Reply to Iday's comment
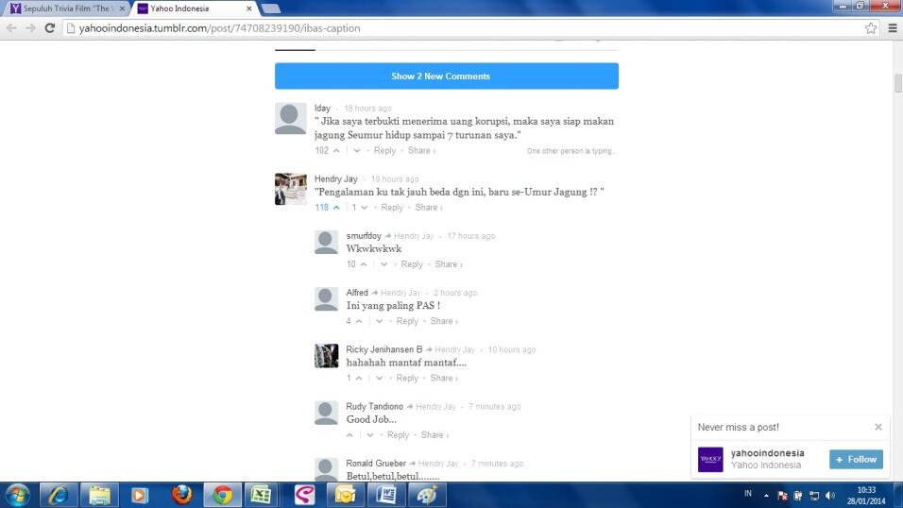Image resolution: width=903 pixels, height=508 pixels. 384,151
